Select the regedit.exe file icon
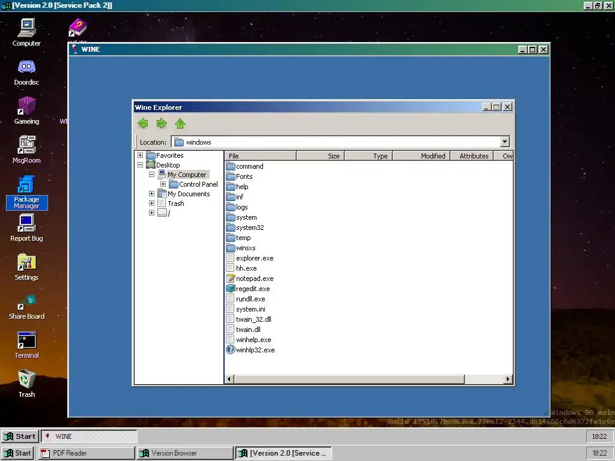The image size is (615, 461). [x=231, y=289]
